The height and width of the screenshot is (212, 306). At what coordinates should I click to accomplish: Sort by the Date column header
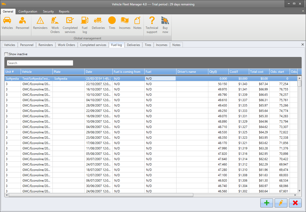[x=98, y=72]
